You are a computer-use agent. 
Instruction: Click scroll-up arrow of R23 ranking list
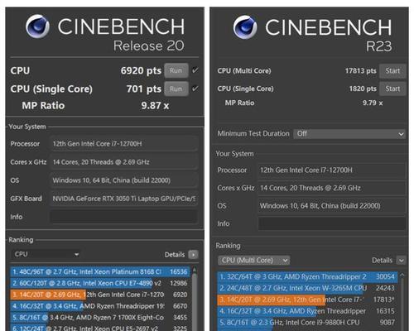click(402, 275)
